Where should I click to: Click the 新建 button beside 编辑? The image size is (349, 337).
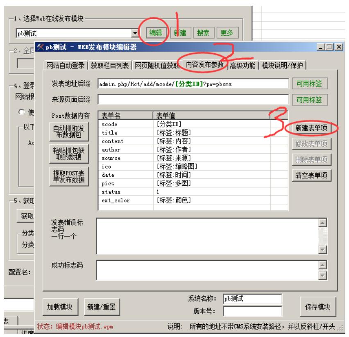(x=180, y=33)
